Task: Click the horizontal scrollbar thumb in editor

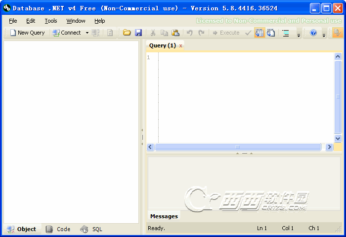Action: [x=238, y=147]
